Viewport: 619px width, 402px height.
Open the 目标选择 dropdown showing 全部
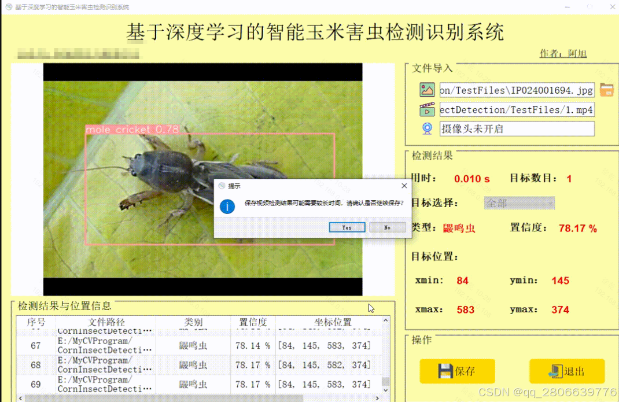pyautogui.click(x=519, y=203)
